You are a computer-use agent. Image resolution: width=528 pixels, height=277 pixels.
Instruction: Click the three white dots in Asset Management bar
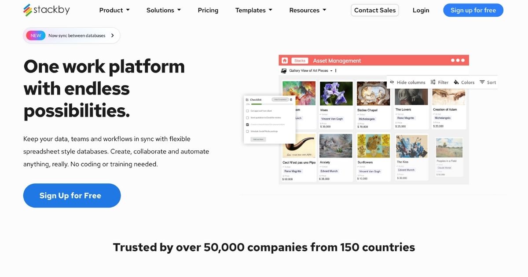pyautogui.click(x=458, y=61)
